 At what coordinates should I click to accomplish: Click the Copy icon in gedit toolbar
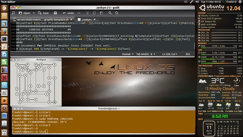[x=94, y=13]
